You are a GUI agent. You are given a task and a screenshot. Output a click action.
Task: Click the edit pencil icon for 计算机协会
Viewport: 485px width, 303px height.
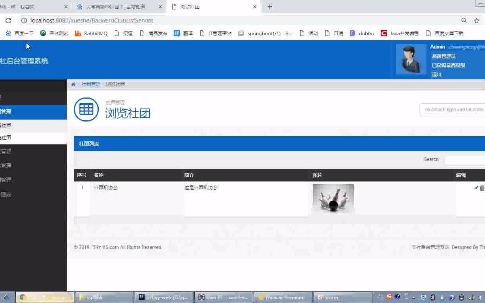(x=476, y=187)
